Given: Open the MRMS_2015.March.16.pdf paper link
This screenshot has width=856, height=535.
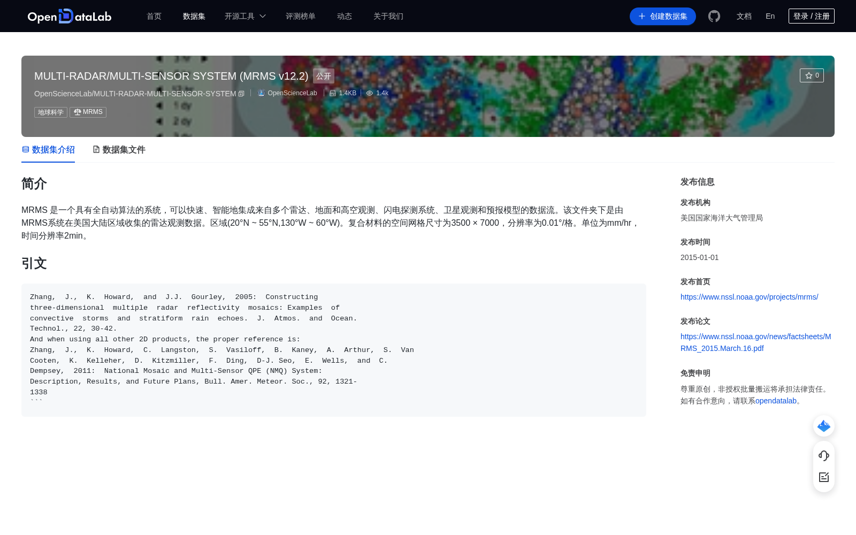Looking at the screenshot, I should 756,342.
